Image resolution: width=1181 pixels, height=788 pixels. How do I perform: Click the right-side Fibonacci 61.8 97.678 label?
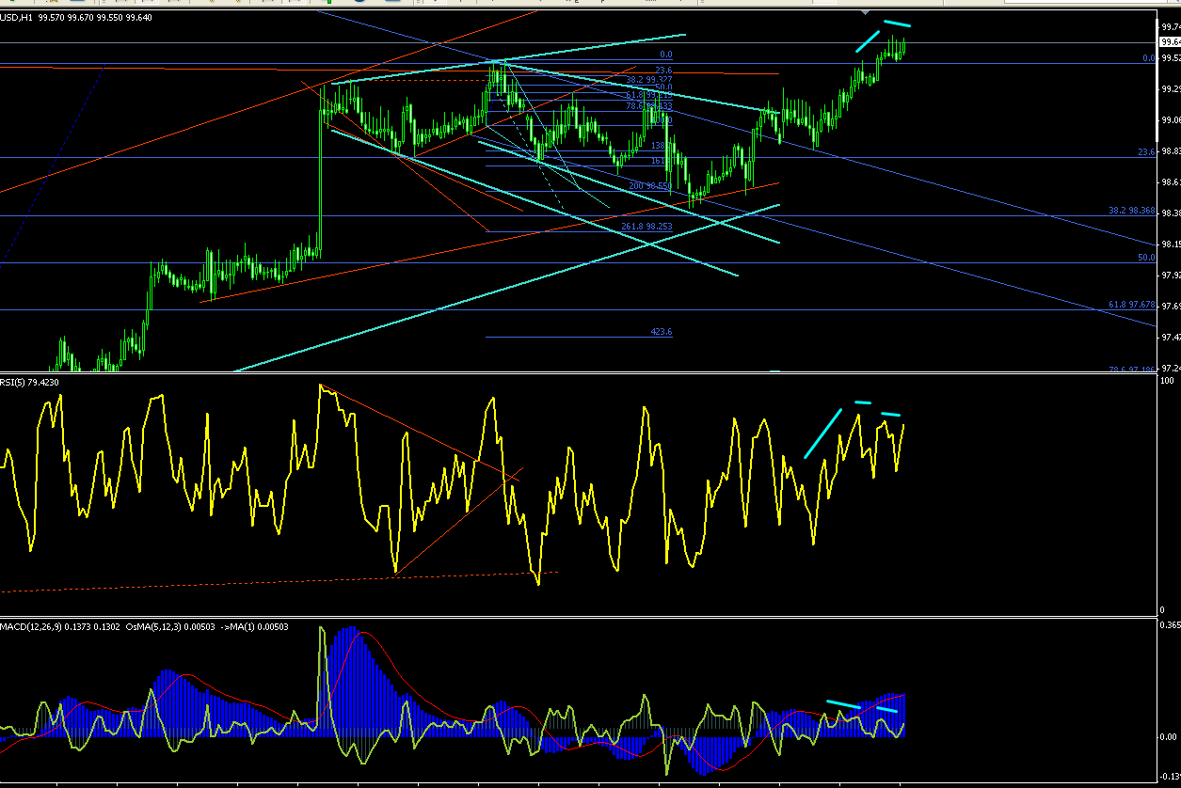click(1132, 305)
